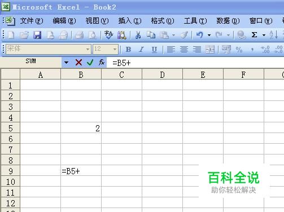Select row 9 header
Viewport: 284px width, 212px height.
(11, 171)
